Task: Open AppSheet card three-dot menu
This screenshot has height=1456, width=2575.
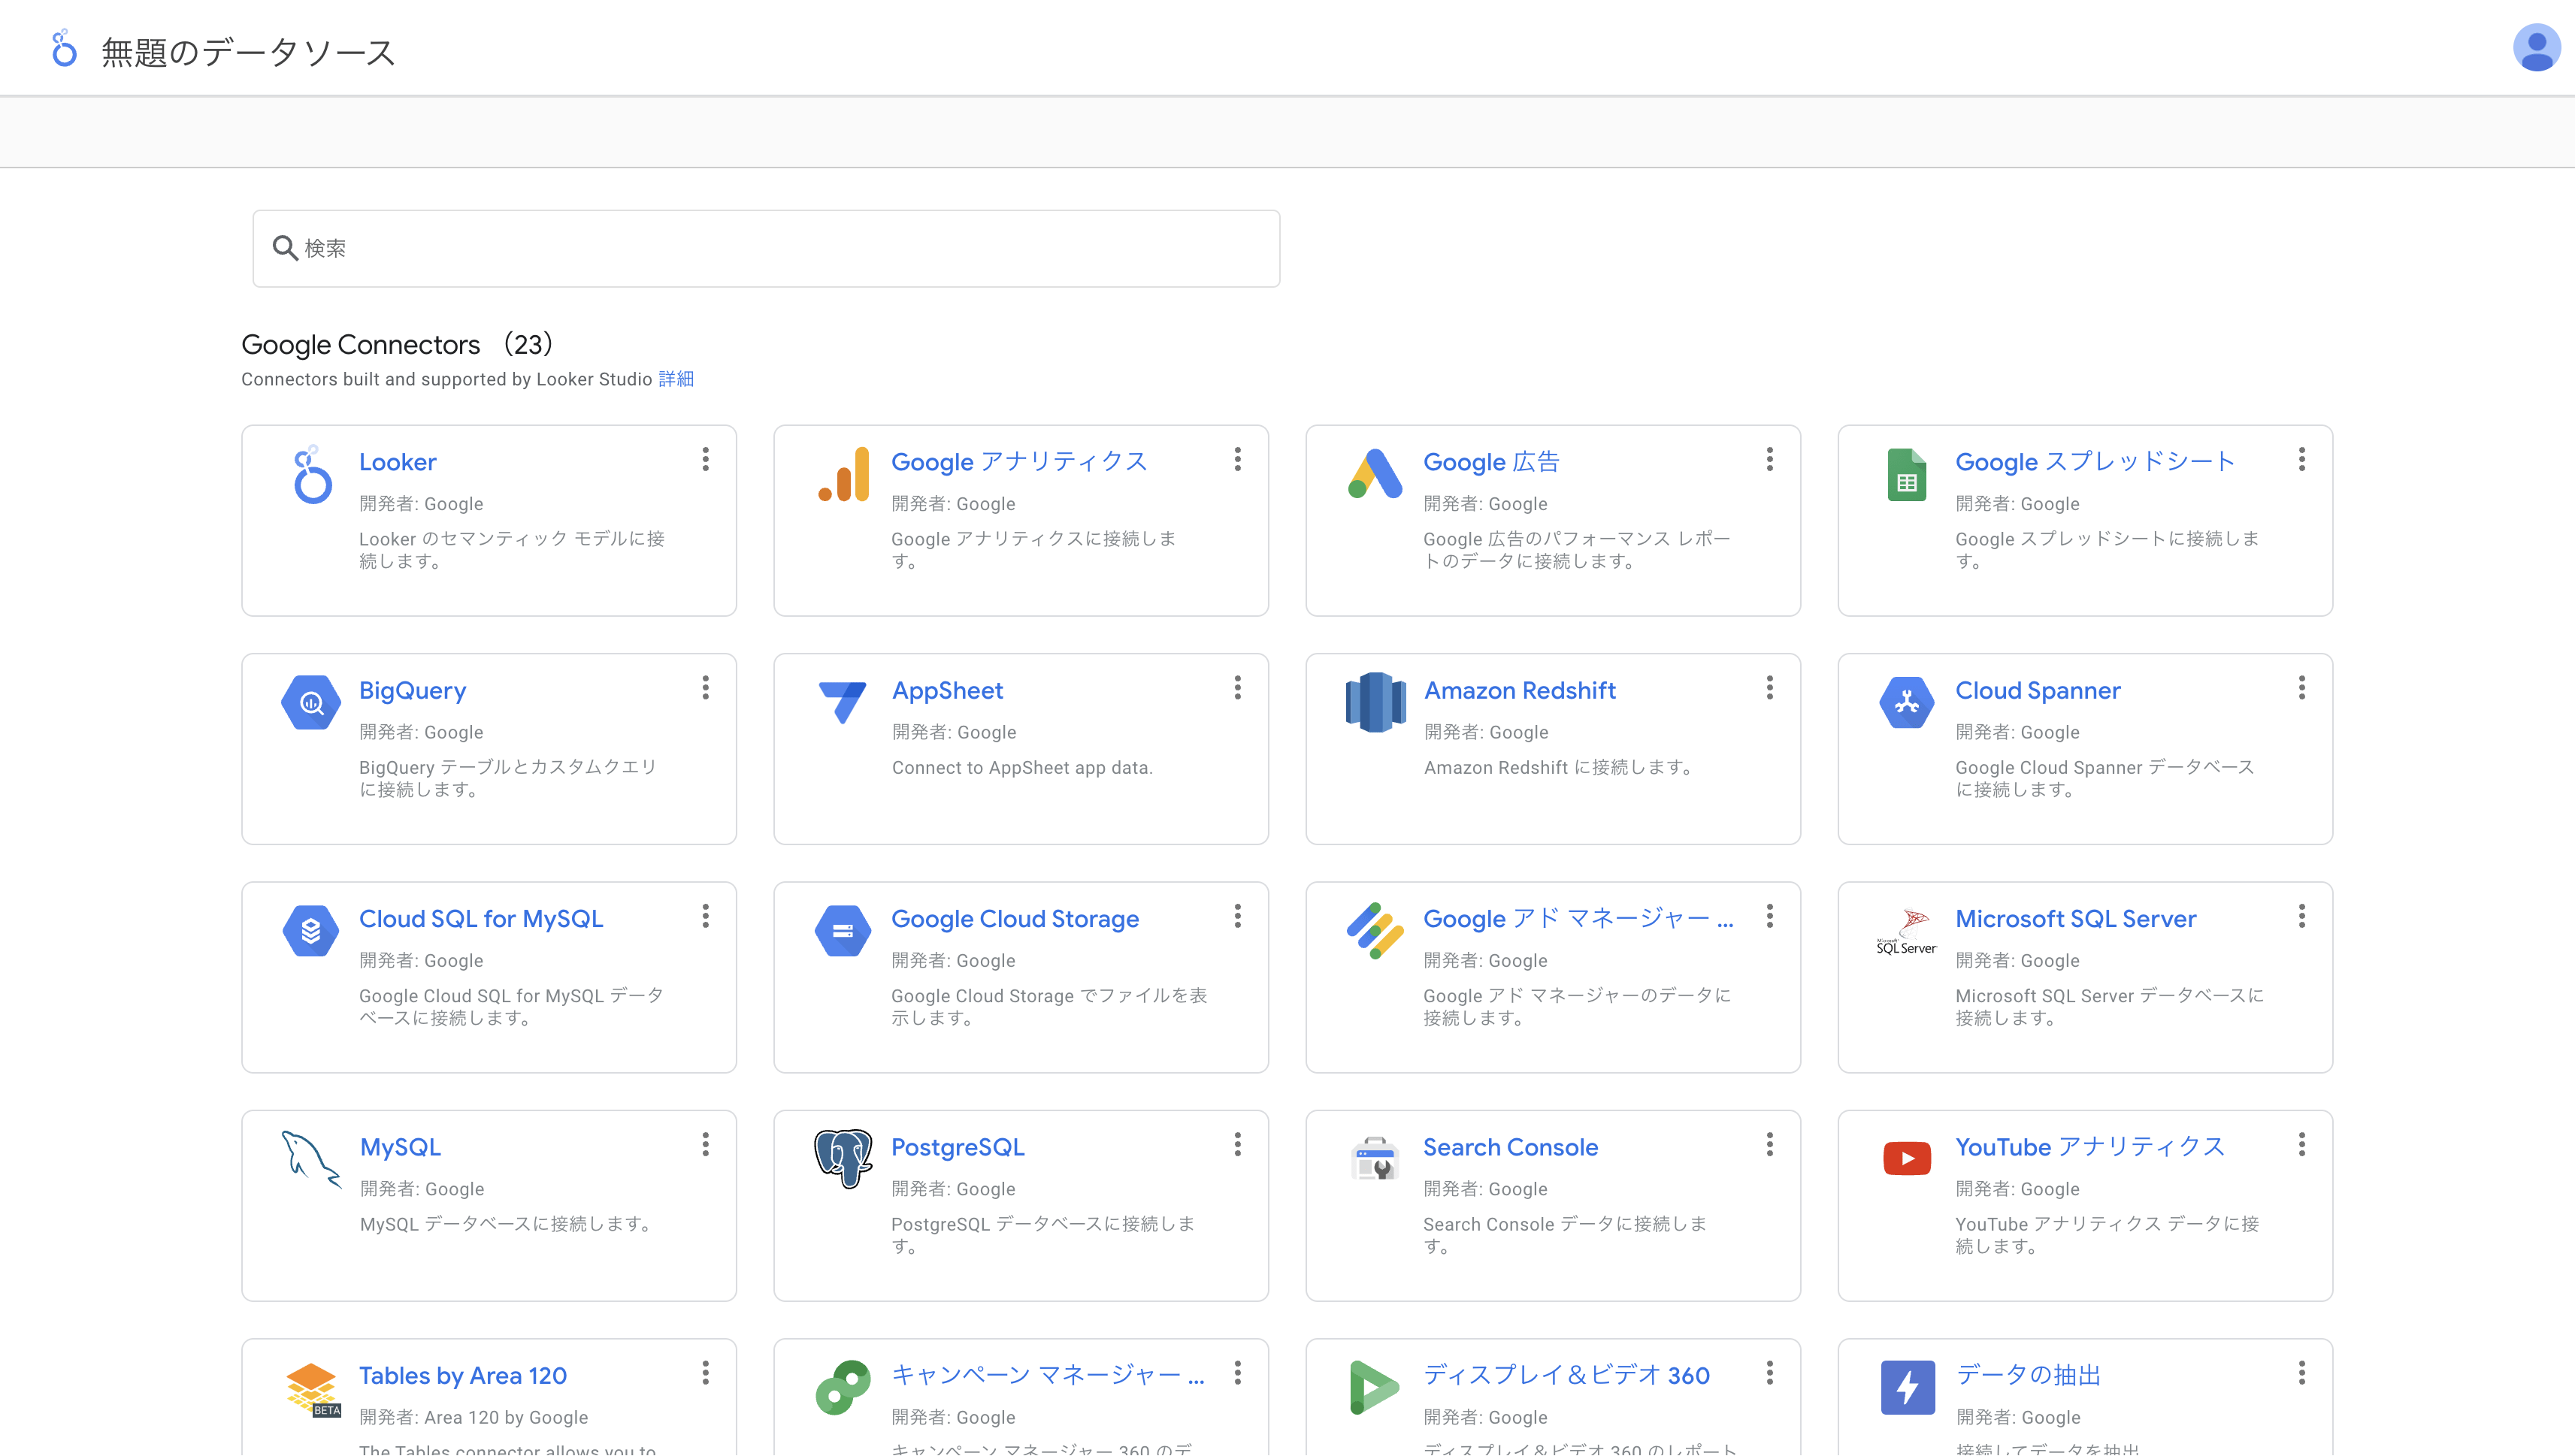Action: pyautogui.click(x=1237, y=687)
